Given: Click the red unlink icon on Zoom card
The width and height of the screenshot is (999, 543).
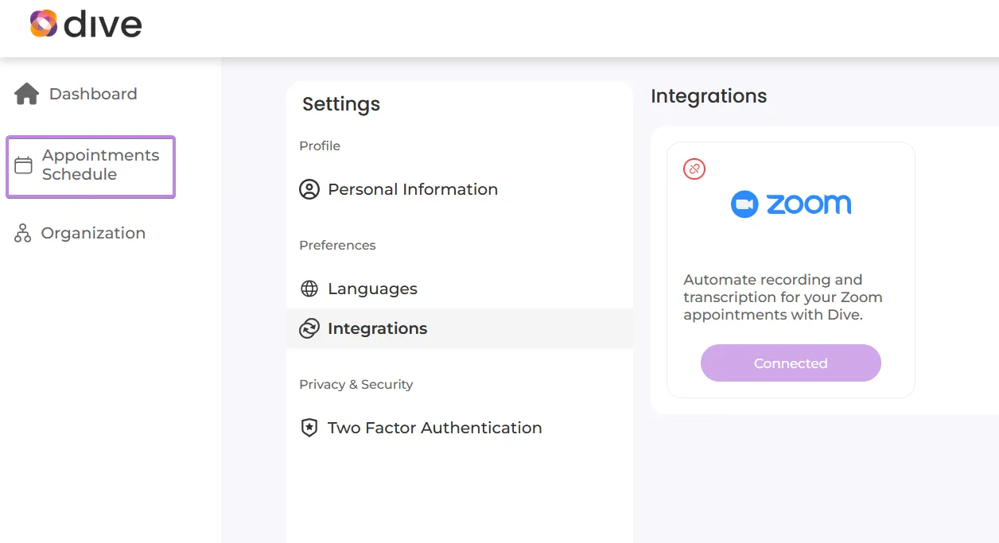Looking at the screenshot, I should (x=694, y=169).
